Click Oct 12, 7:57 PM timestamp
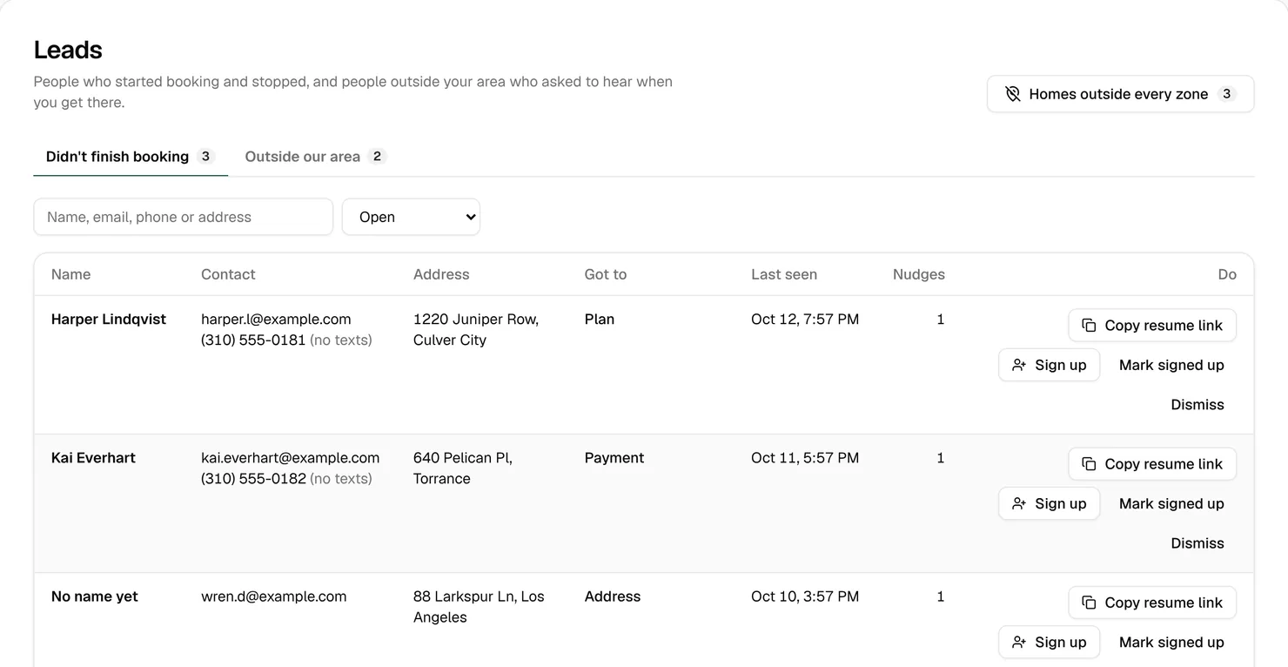The image size is (1288, 667). pyautogui.click(x=805, y=320)
